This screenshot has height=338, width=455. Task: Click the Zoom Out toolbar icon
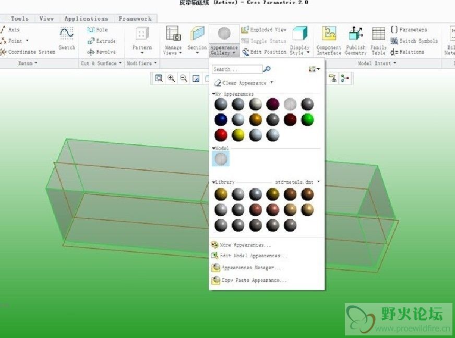point(183,78)
